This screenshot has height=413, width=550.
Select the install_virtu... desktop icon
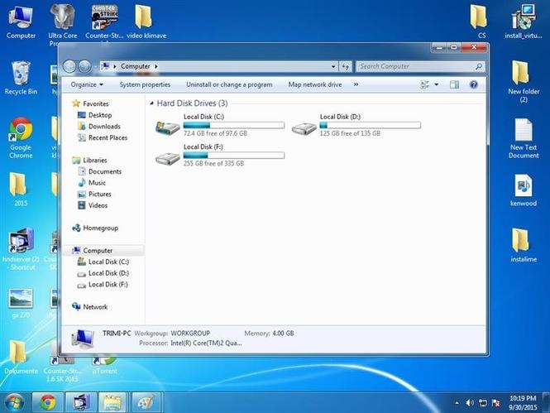point(524,22)
